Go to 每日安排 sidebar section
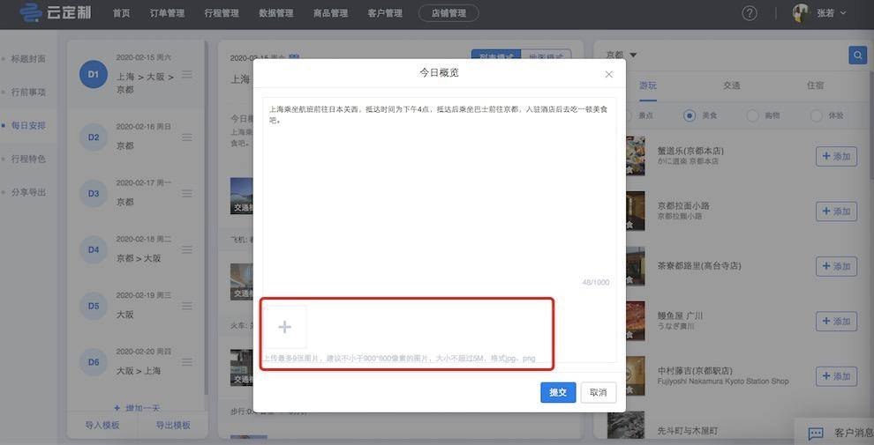The width and height of the screenshot is (874, 445). pos(28,125)
